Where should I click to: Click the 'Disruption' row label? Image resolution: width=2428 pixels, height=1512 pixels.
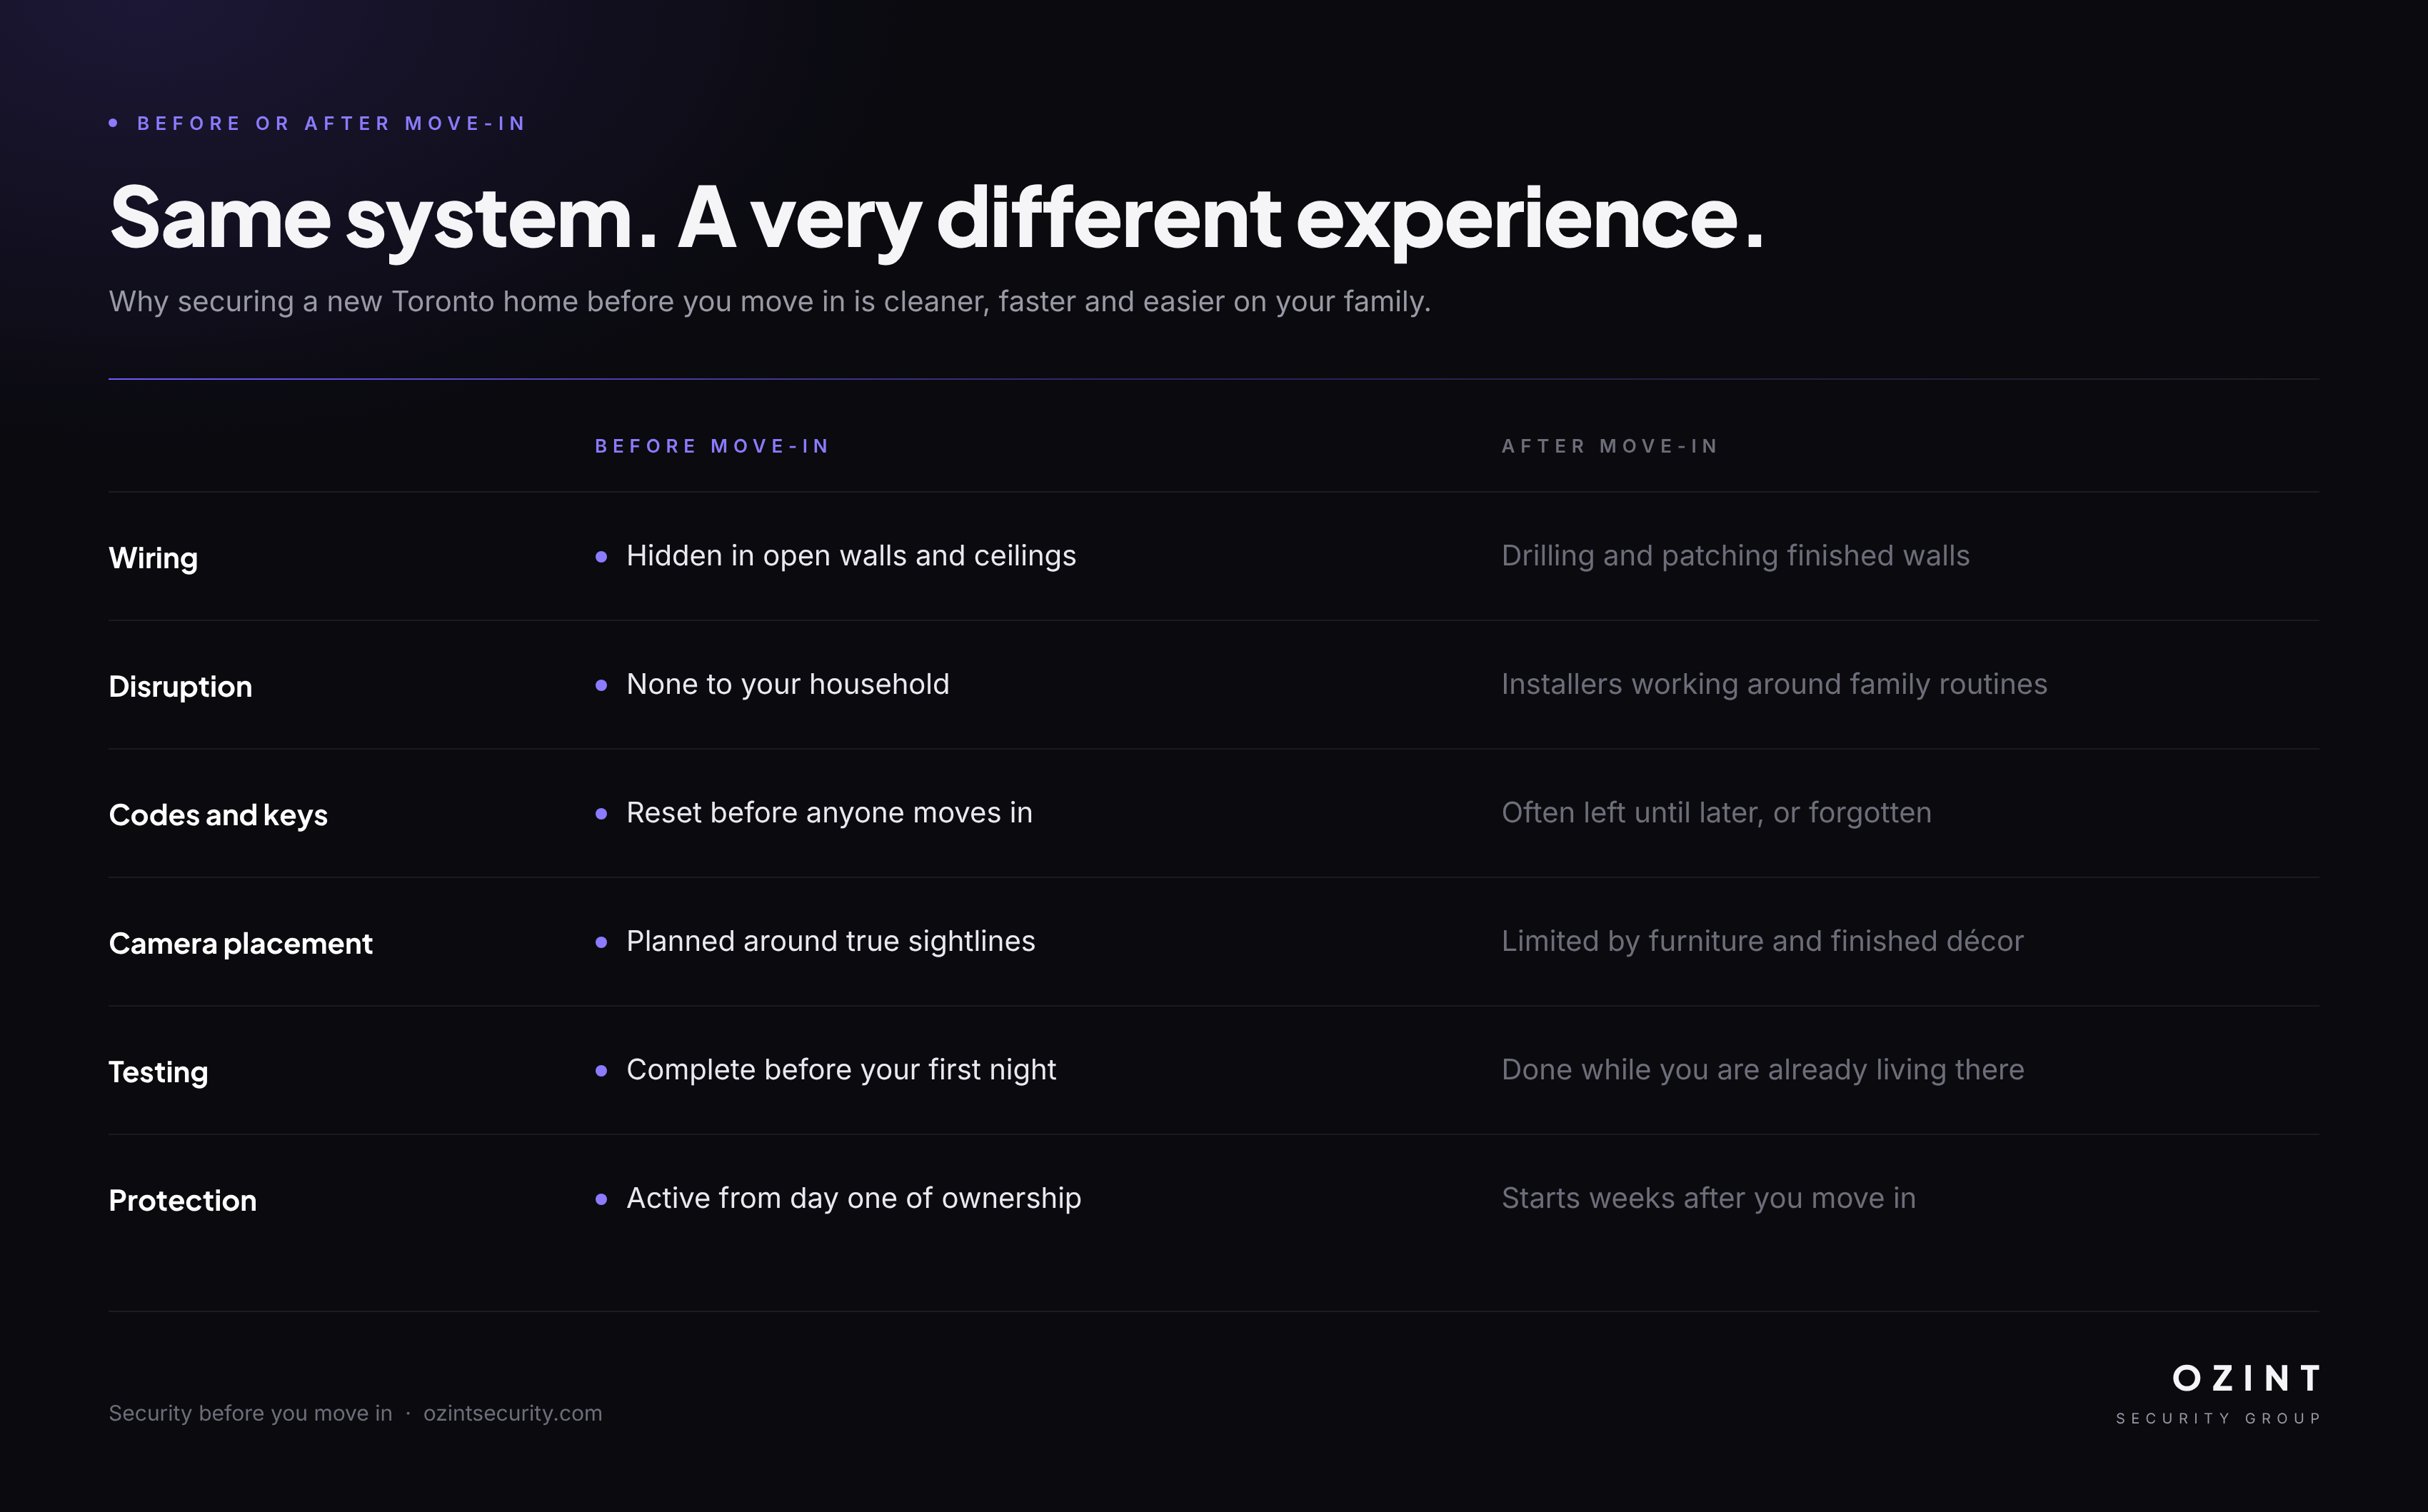(x=180, y=686)
